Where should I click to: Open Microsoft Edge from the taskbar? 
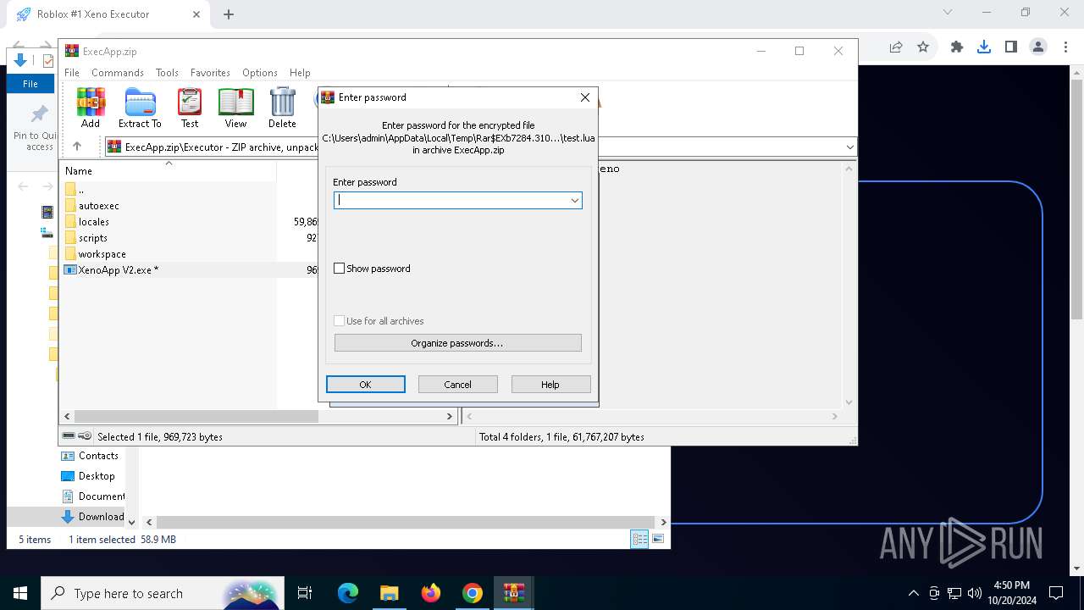pos(348,593)
